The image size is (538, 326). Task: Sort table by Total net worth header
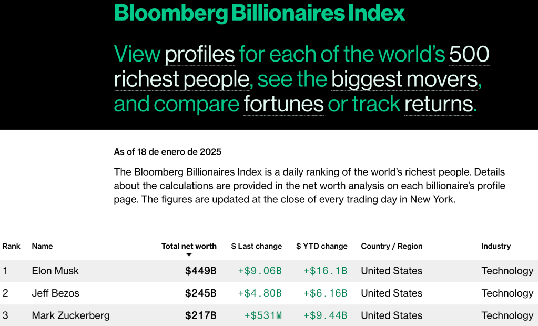(x=189, y=246)
